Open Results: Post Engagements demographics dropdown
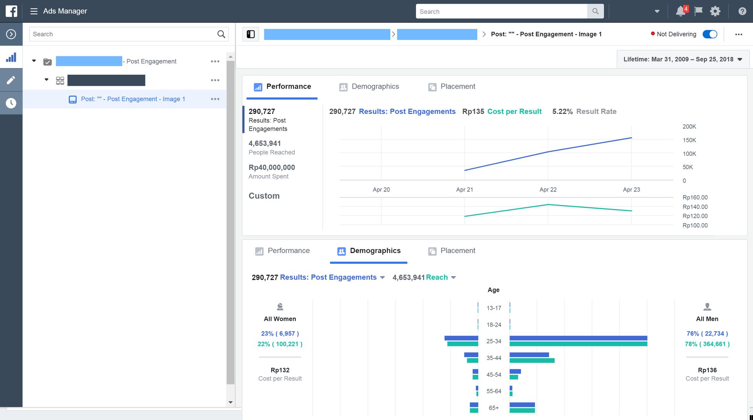Viewport: 753px width, 420px height. pyautogui.click(x=383, y=277)
